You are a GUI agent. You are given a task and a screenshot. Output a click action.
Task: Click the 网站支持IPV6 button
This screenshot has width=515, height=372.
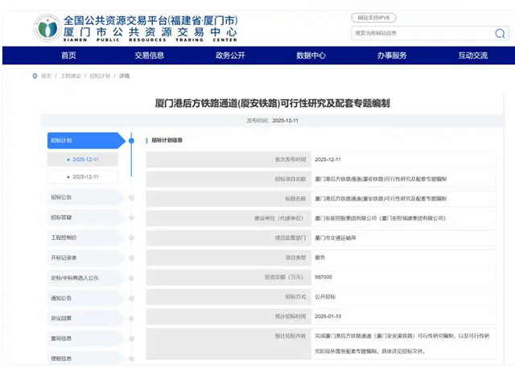379,18
